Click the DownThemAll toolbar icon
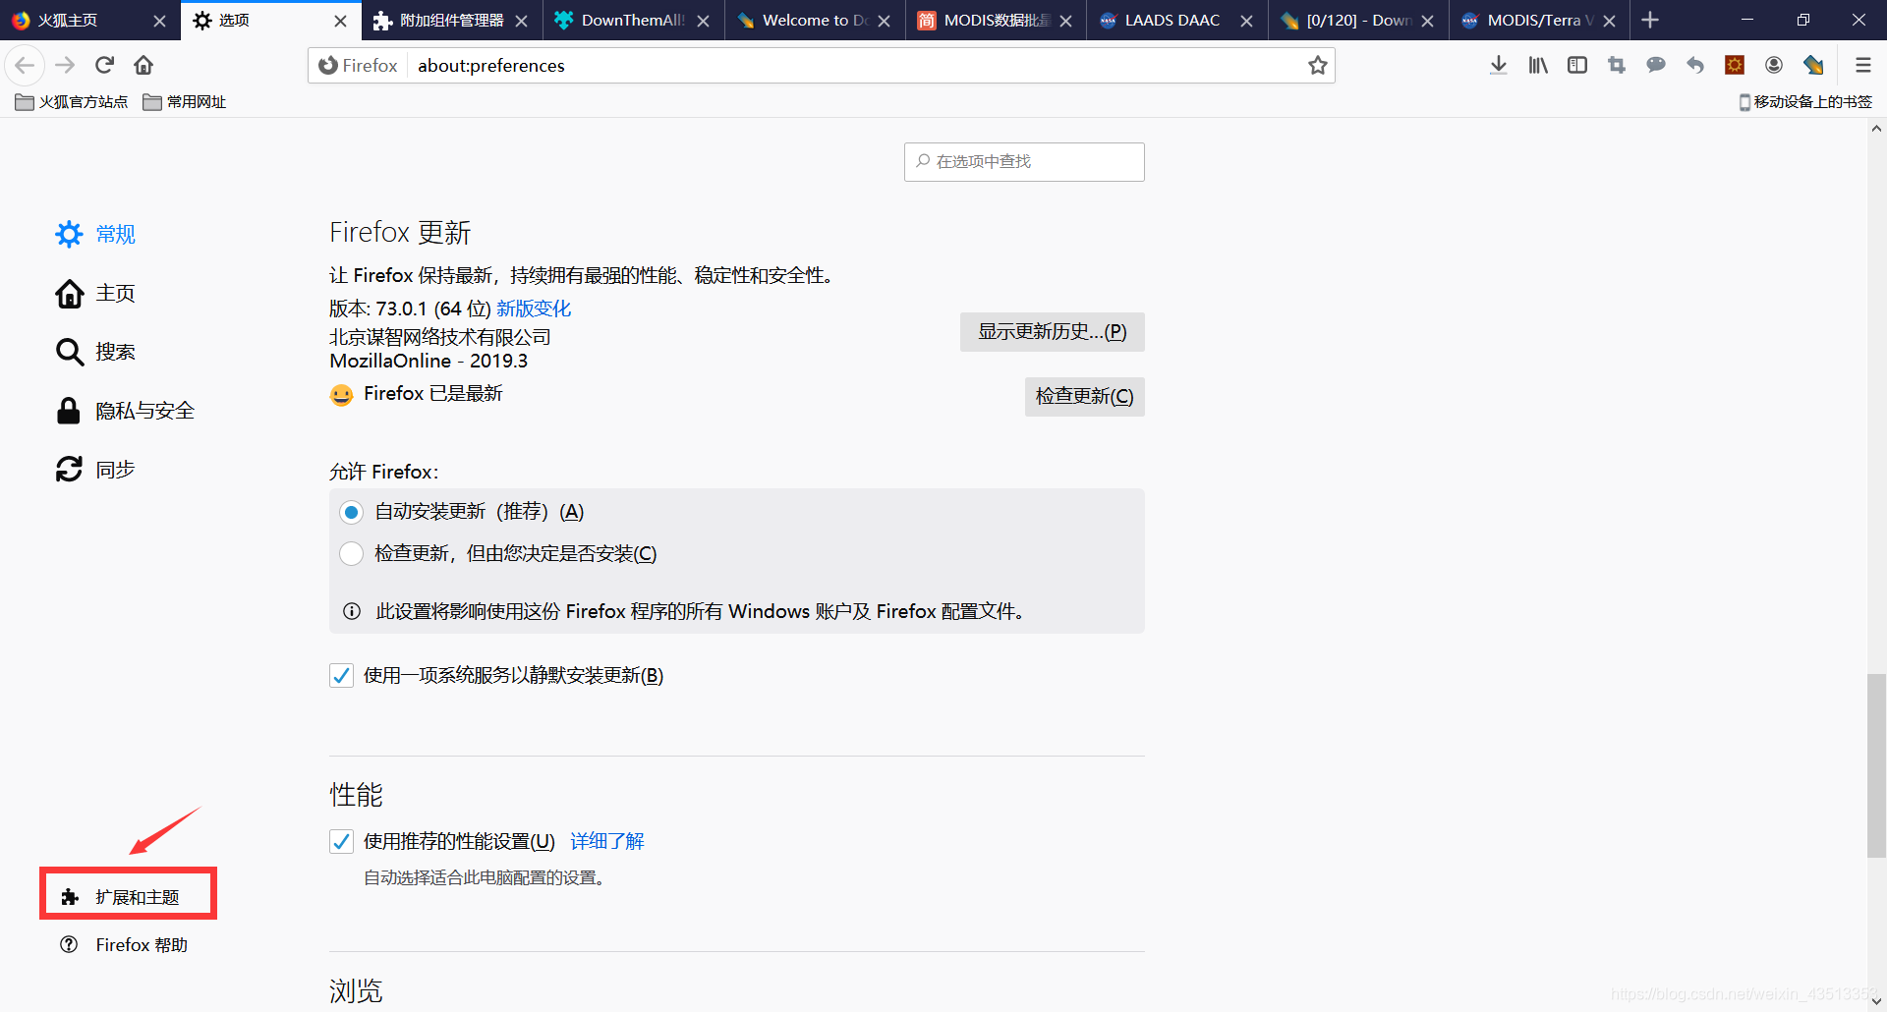Image resolution: width=1887 pixels, height=1012 pixels. pyautogui.click(x=1813, y=65)
